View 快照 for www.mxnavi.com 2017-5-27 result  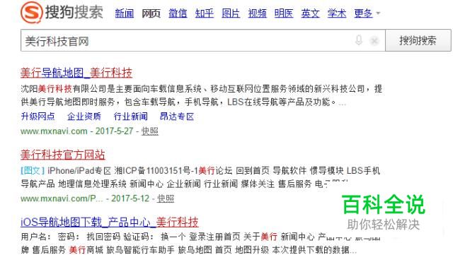(150, 131)
